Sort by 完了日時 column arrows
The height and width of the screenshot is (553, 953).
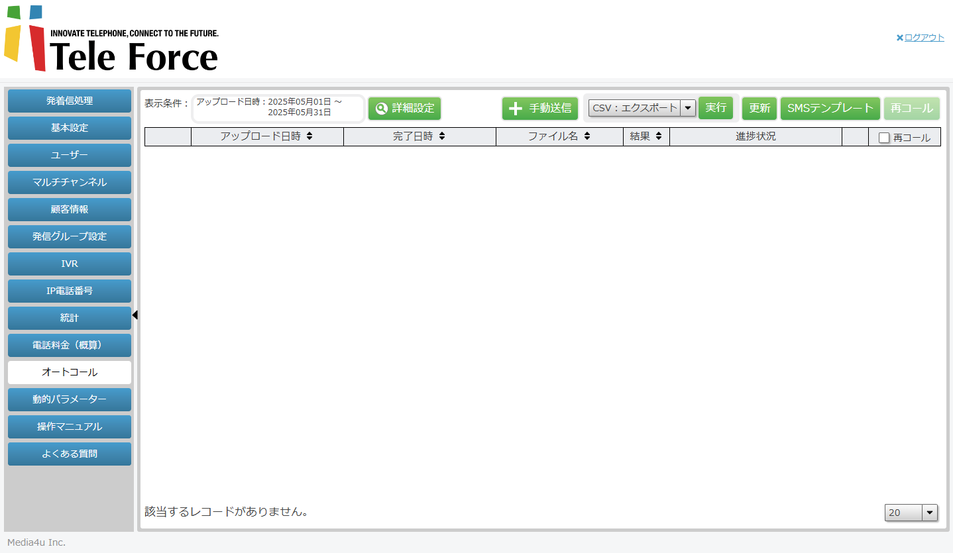tap(442, 136)
